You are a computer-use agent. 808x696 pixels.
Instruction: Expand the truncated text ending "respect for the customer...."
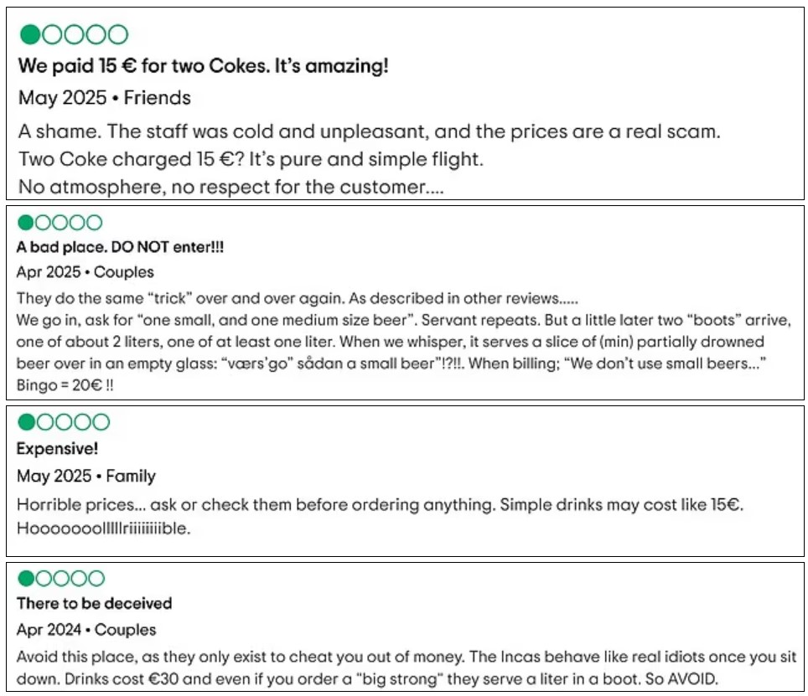(230, 187)
